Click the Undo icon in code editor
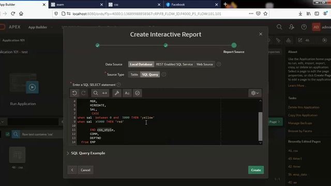 pos(74,93)
